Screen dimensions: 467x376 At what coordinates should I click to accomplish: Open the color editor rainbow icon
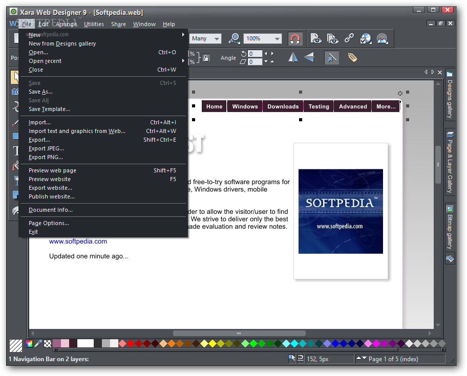point(29,344)
